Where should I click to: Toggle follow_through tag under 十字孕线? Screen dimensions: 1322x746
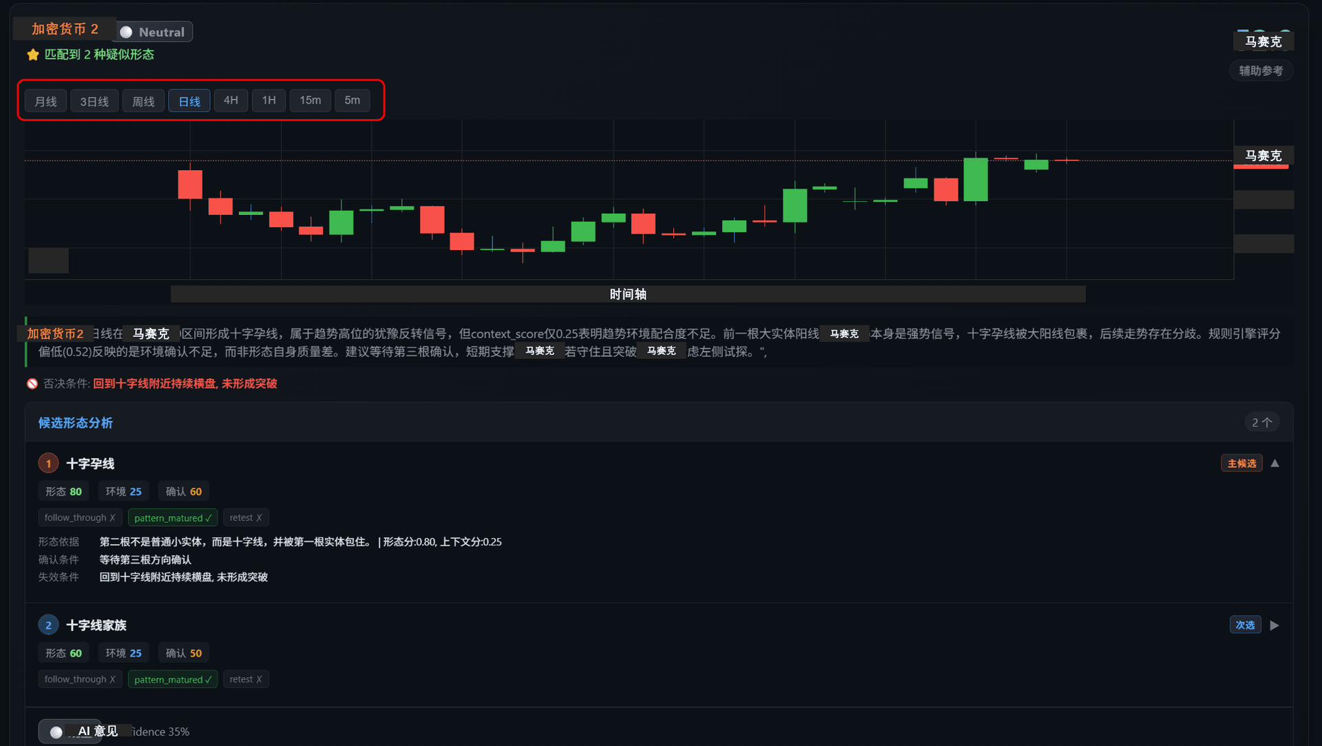80,518
